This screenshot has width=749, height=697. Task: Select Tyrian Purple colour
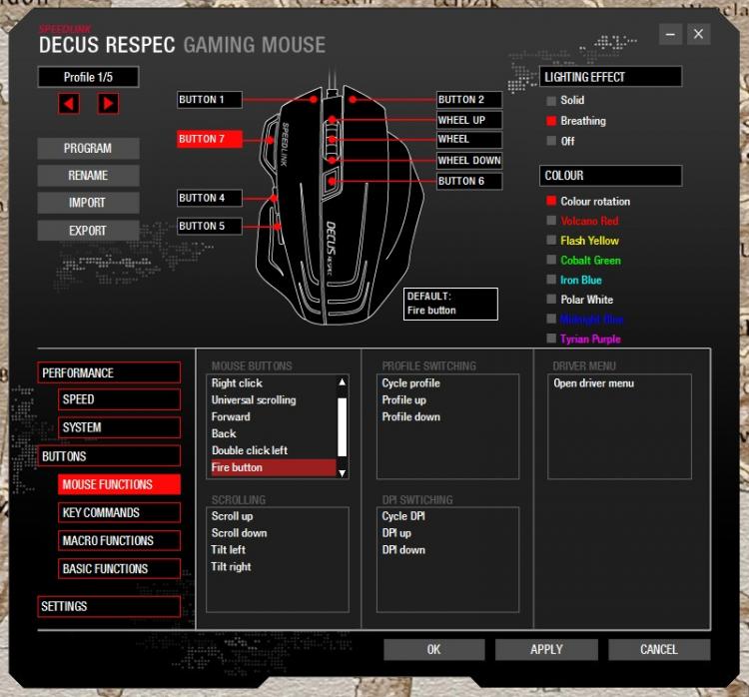coord(584,339)
